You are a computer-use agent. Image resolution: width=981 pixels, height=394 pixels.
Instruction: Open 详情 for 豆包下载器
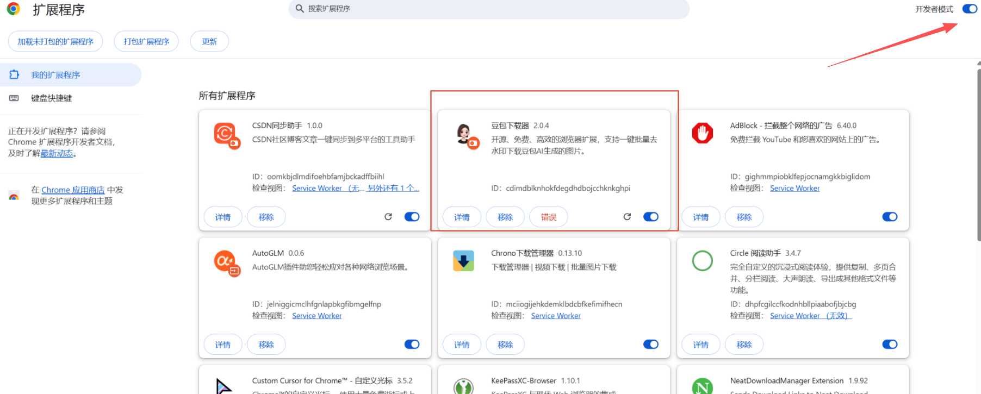[462, 217]
